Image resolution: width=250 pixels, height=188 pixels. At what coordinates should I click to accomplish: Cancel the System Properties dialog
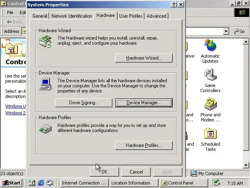136,172
